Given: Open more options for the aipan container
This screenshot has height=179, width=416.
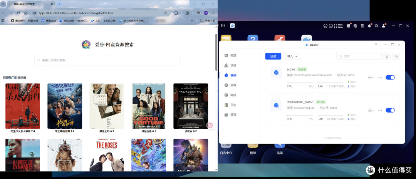Looking at the screenshot, I should click(x=380, y=78).
